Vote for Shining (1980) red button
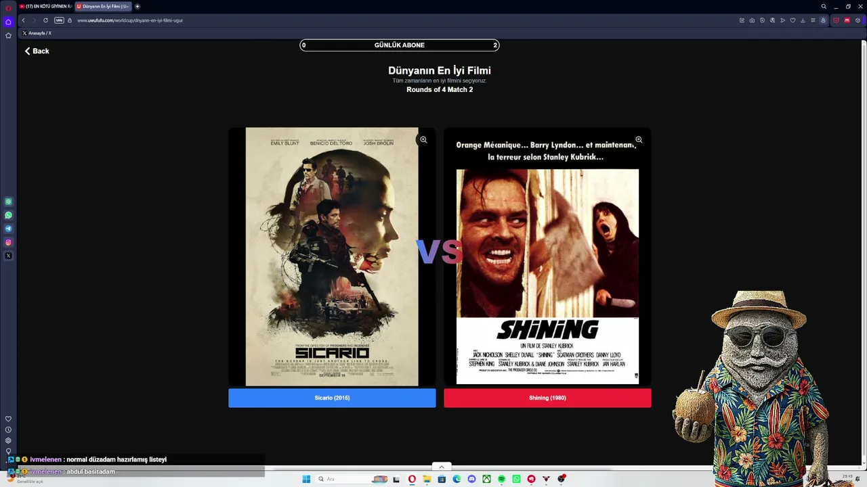Viewport: 867px width, 487px height. [x=547, y=398]
